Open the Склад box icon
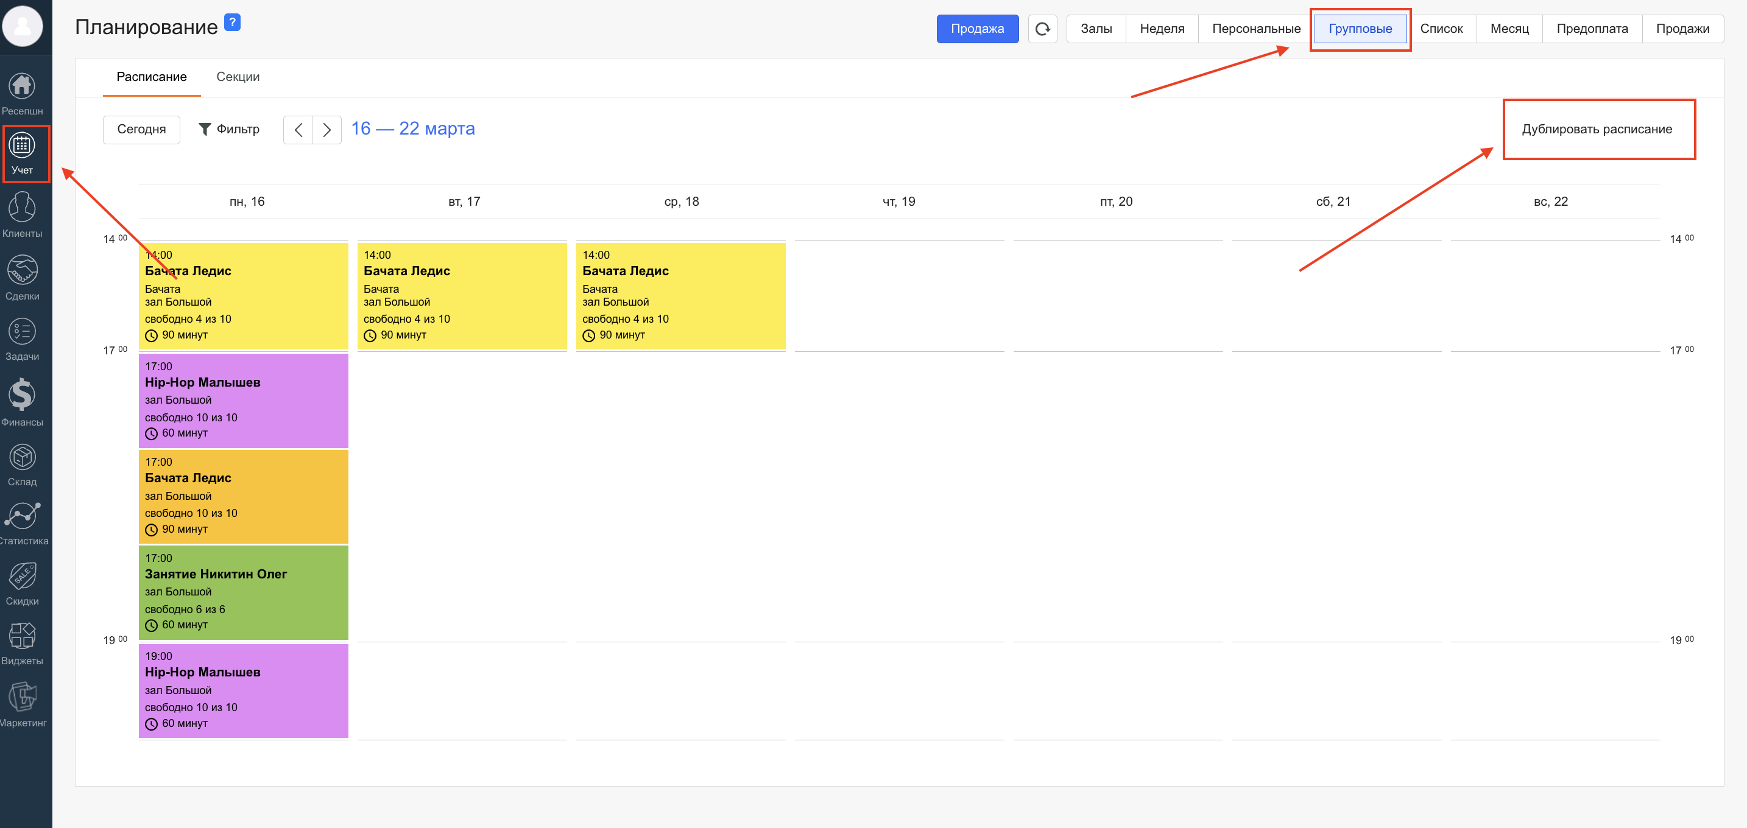Viewport: 1747px width, 828px height. 22,457
